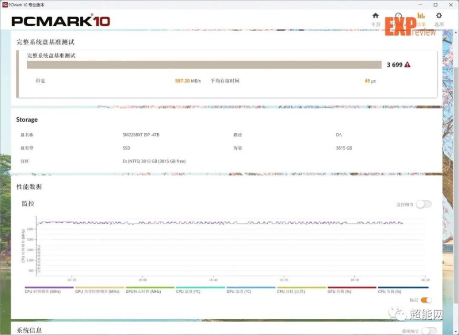Maximize the PCMark 10 window
This screenshot has height=335, width=459.
(436, 5)
